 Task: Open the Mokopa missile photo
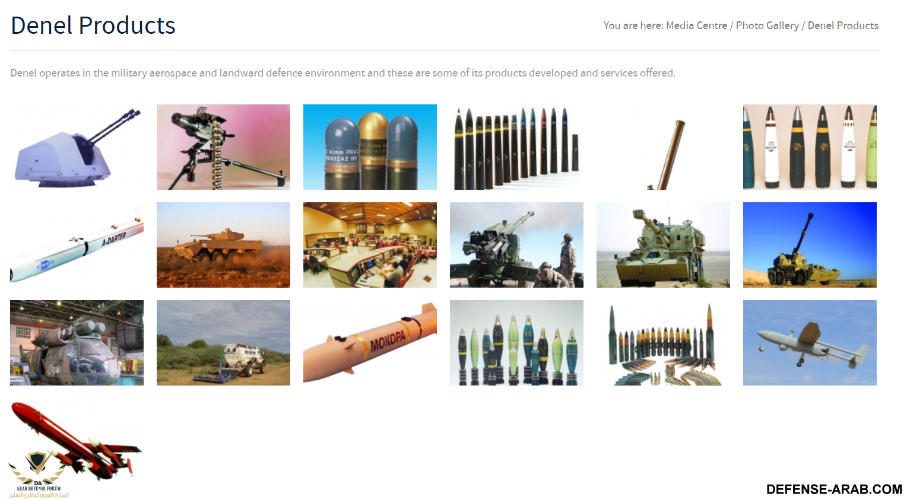[x=370, y=343]
